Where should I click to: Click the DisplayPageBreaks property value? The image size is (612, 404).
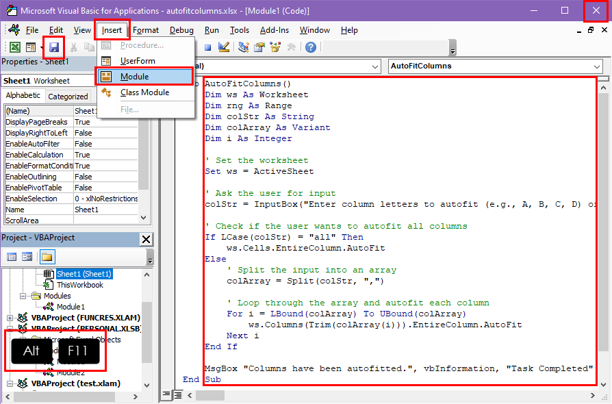(105, 122)
